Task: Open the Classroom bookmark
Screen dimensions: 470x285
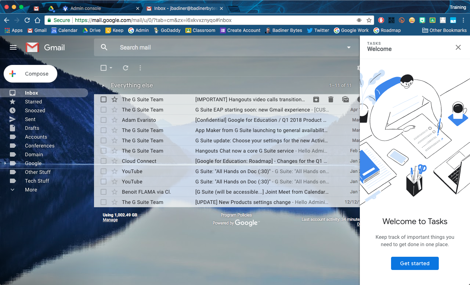Action: [x=200, y=30]
